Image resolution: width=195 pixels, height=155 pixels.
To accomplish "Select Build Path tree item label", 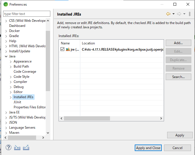I will coord(21,66).
